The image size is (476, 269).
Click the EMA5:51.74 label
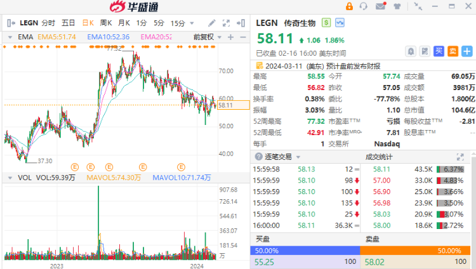coord(56,37)
